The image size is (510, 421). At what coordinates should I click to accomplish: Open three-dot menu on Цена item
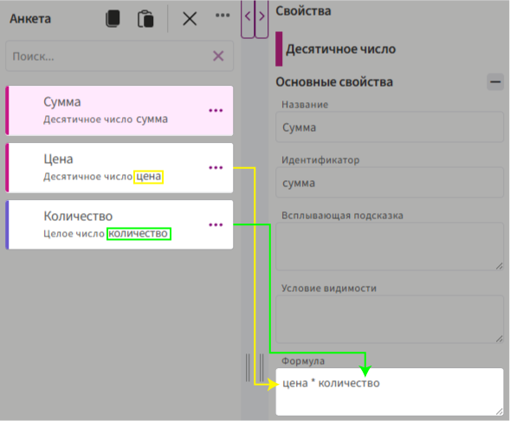[216, 167]
